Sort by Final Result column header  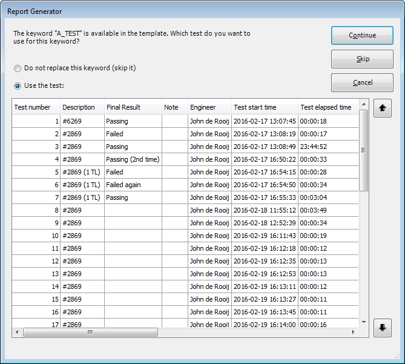coord(133,107)
